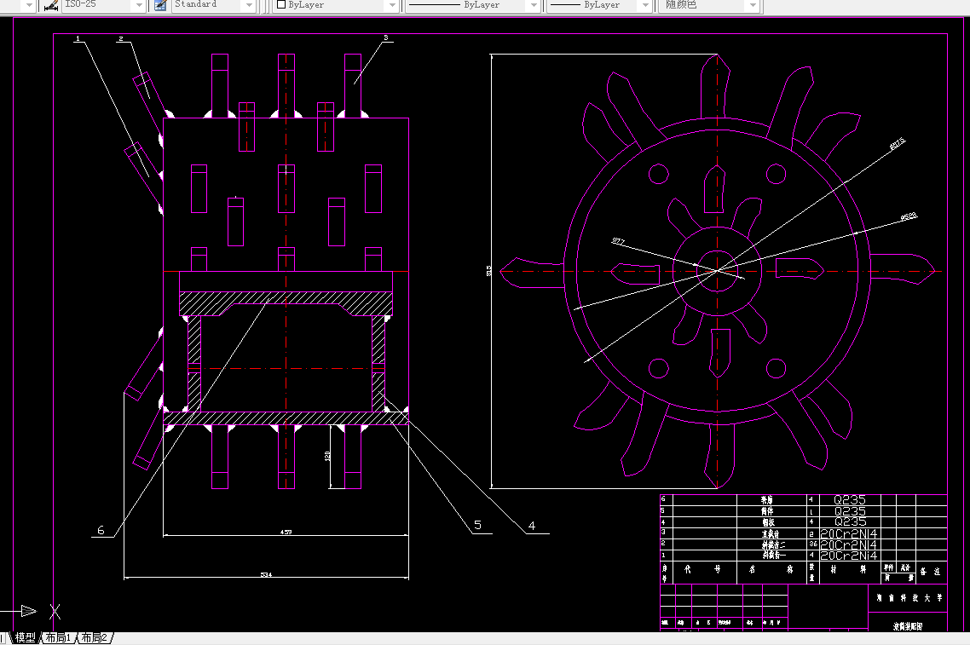Switch to the 布局1 layout tab
Screen dimensions: 970x645
tap(58, 637)
